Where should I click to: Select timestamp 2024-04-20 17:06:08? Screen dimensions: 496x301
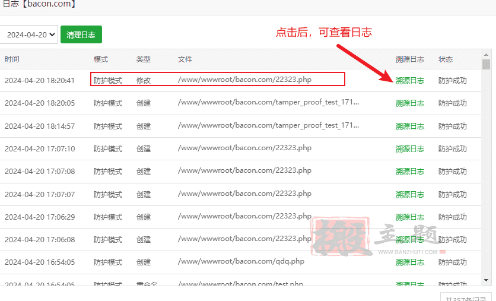click(40, 240)
